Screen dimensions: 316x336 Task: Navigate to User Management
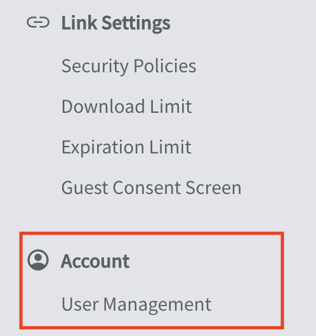click(x=136, y=304)
